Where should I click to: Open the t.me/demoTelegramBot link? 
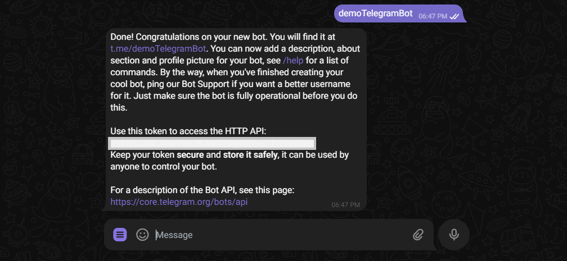click(158, 48)
